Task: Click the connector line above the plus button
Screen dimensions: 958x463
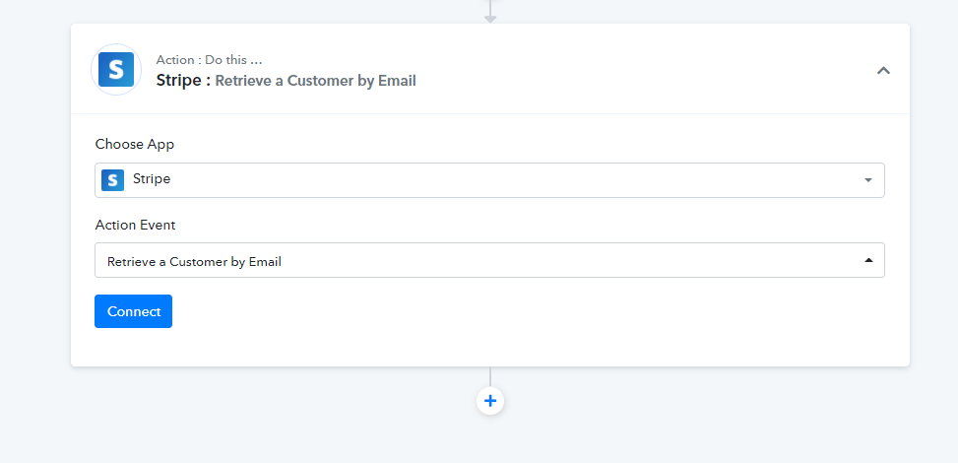Action: 490,376
